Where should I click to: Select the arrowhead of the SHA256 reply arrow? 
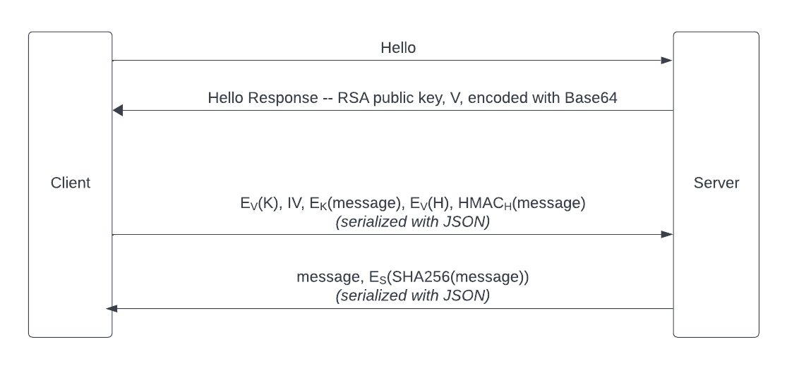pyautogui.click(x=111, y=308)
